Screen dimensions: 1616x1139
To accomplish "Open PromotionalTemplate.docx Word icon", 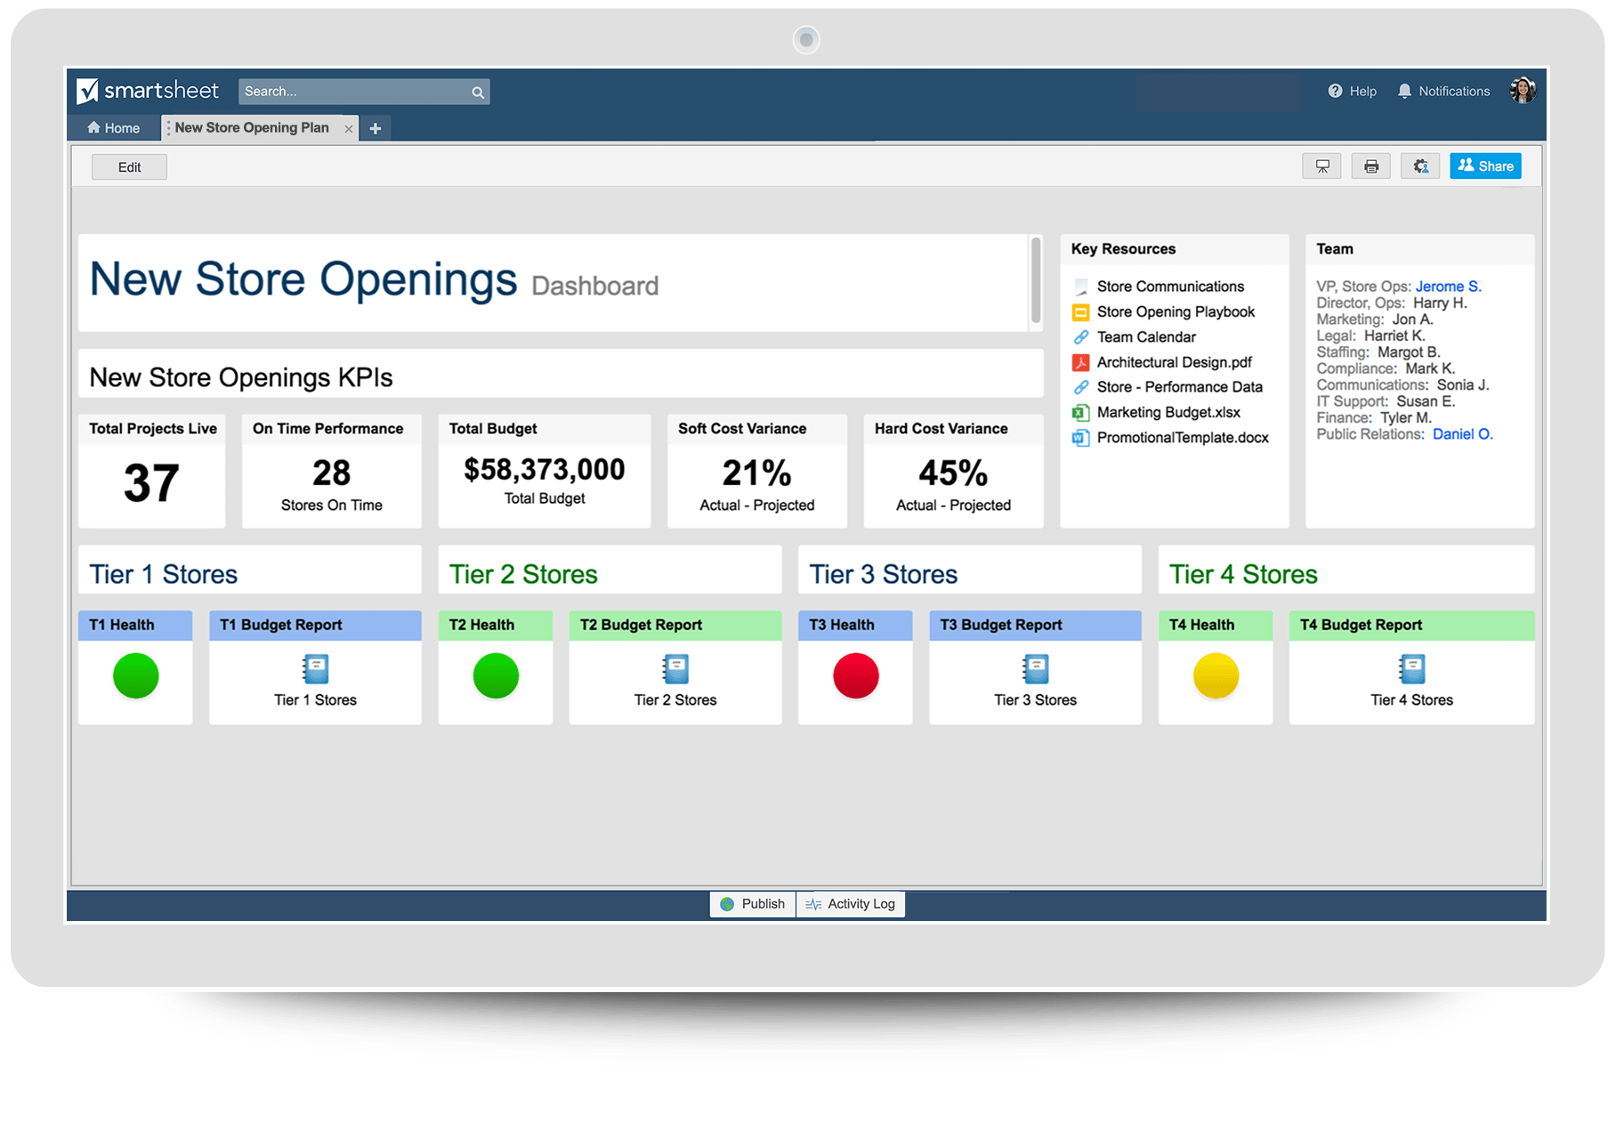I will pos(1079,437).
